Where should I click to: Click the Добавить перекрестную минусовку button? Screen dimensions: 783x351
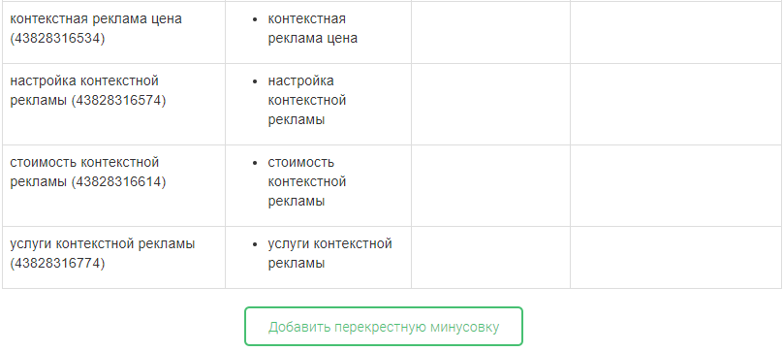384,327
